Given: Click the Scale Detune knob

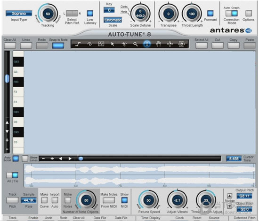Looking at the screenshot, I should click(140, 14).
